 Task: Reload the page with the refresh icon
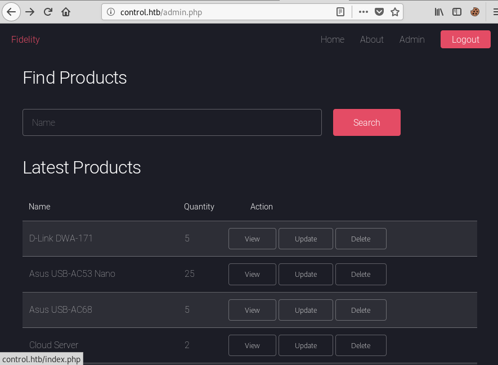(x=48, y=12)
